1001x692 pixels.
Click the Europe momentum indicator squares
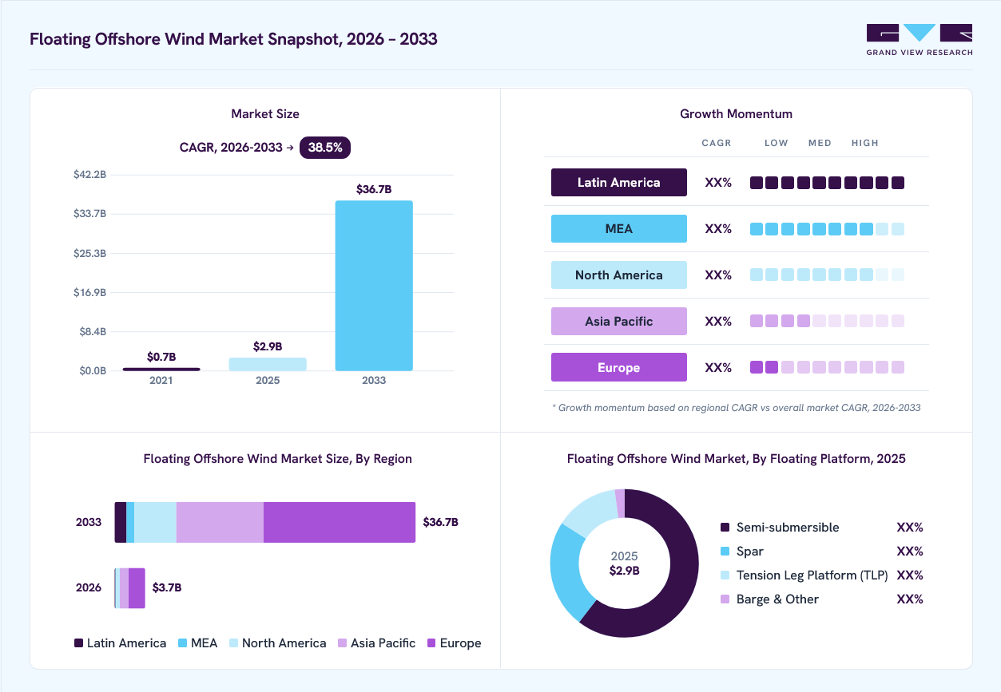coord(827,368)
